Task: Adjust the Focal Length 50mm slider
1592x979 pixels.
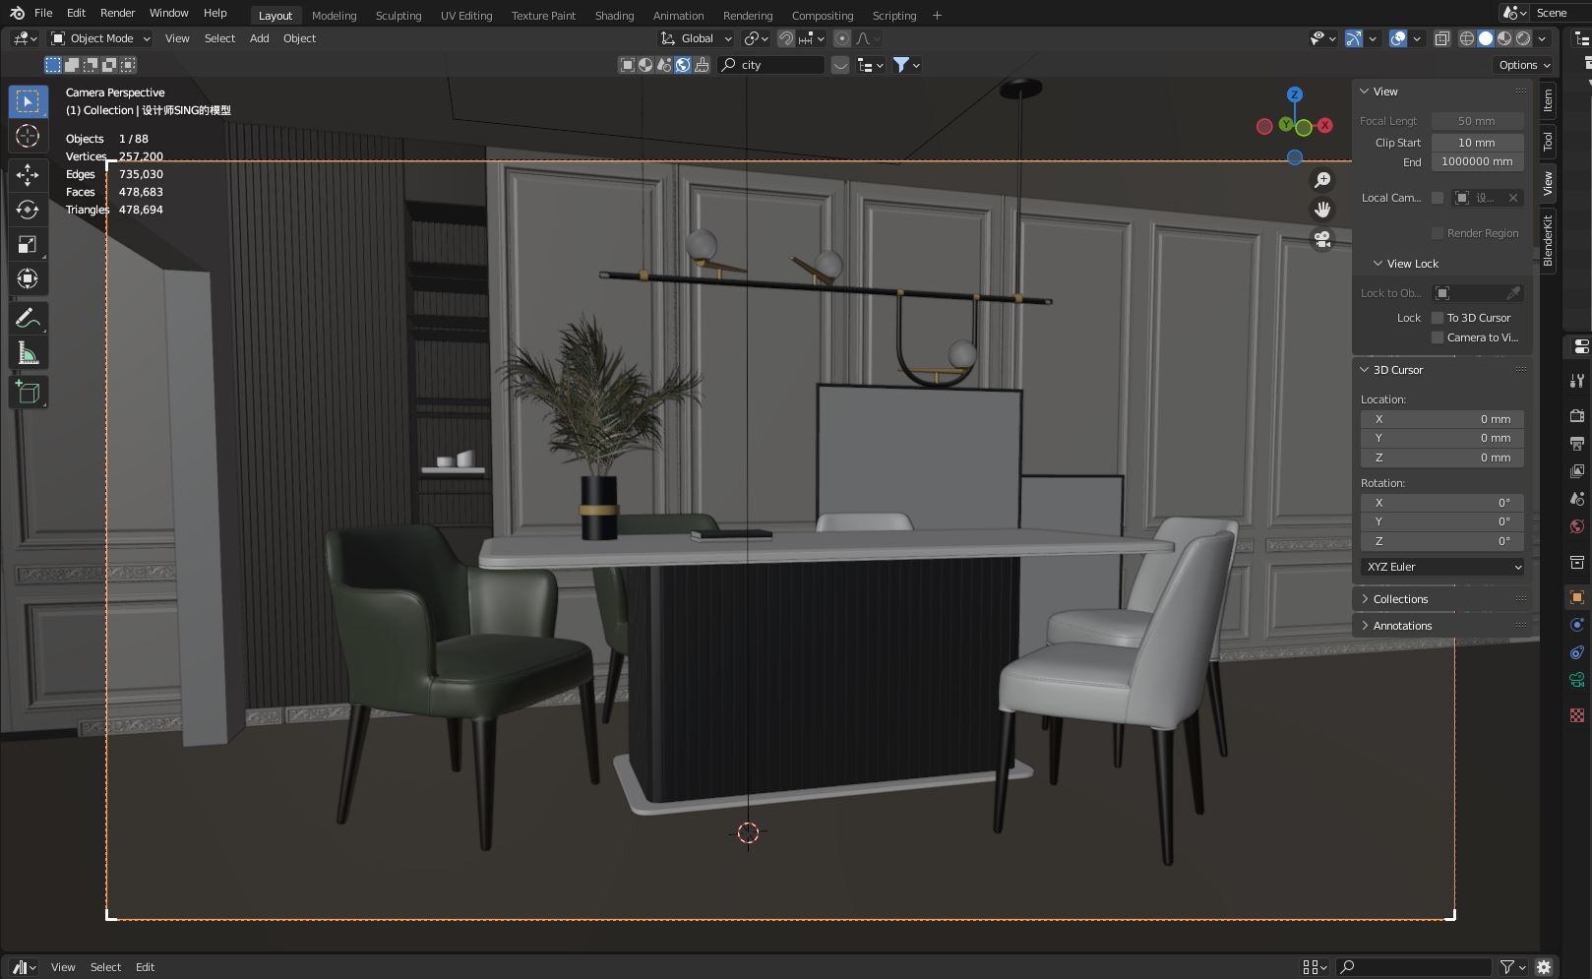Action: point(1476,120)
